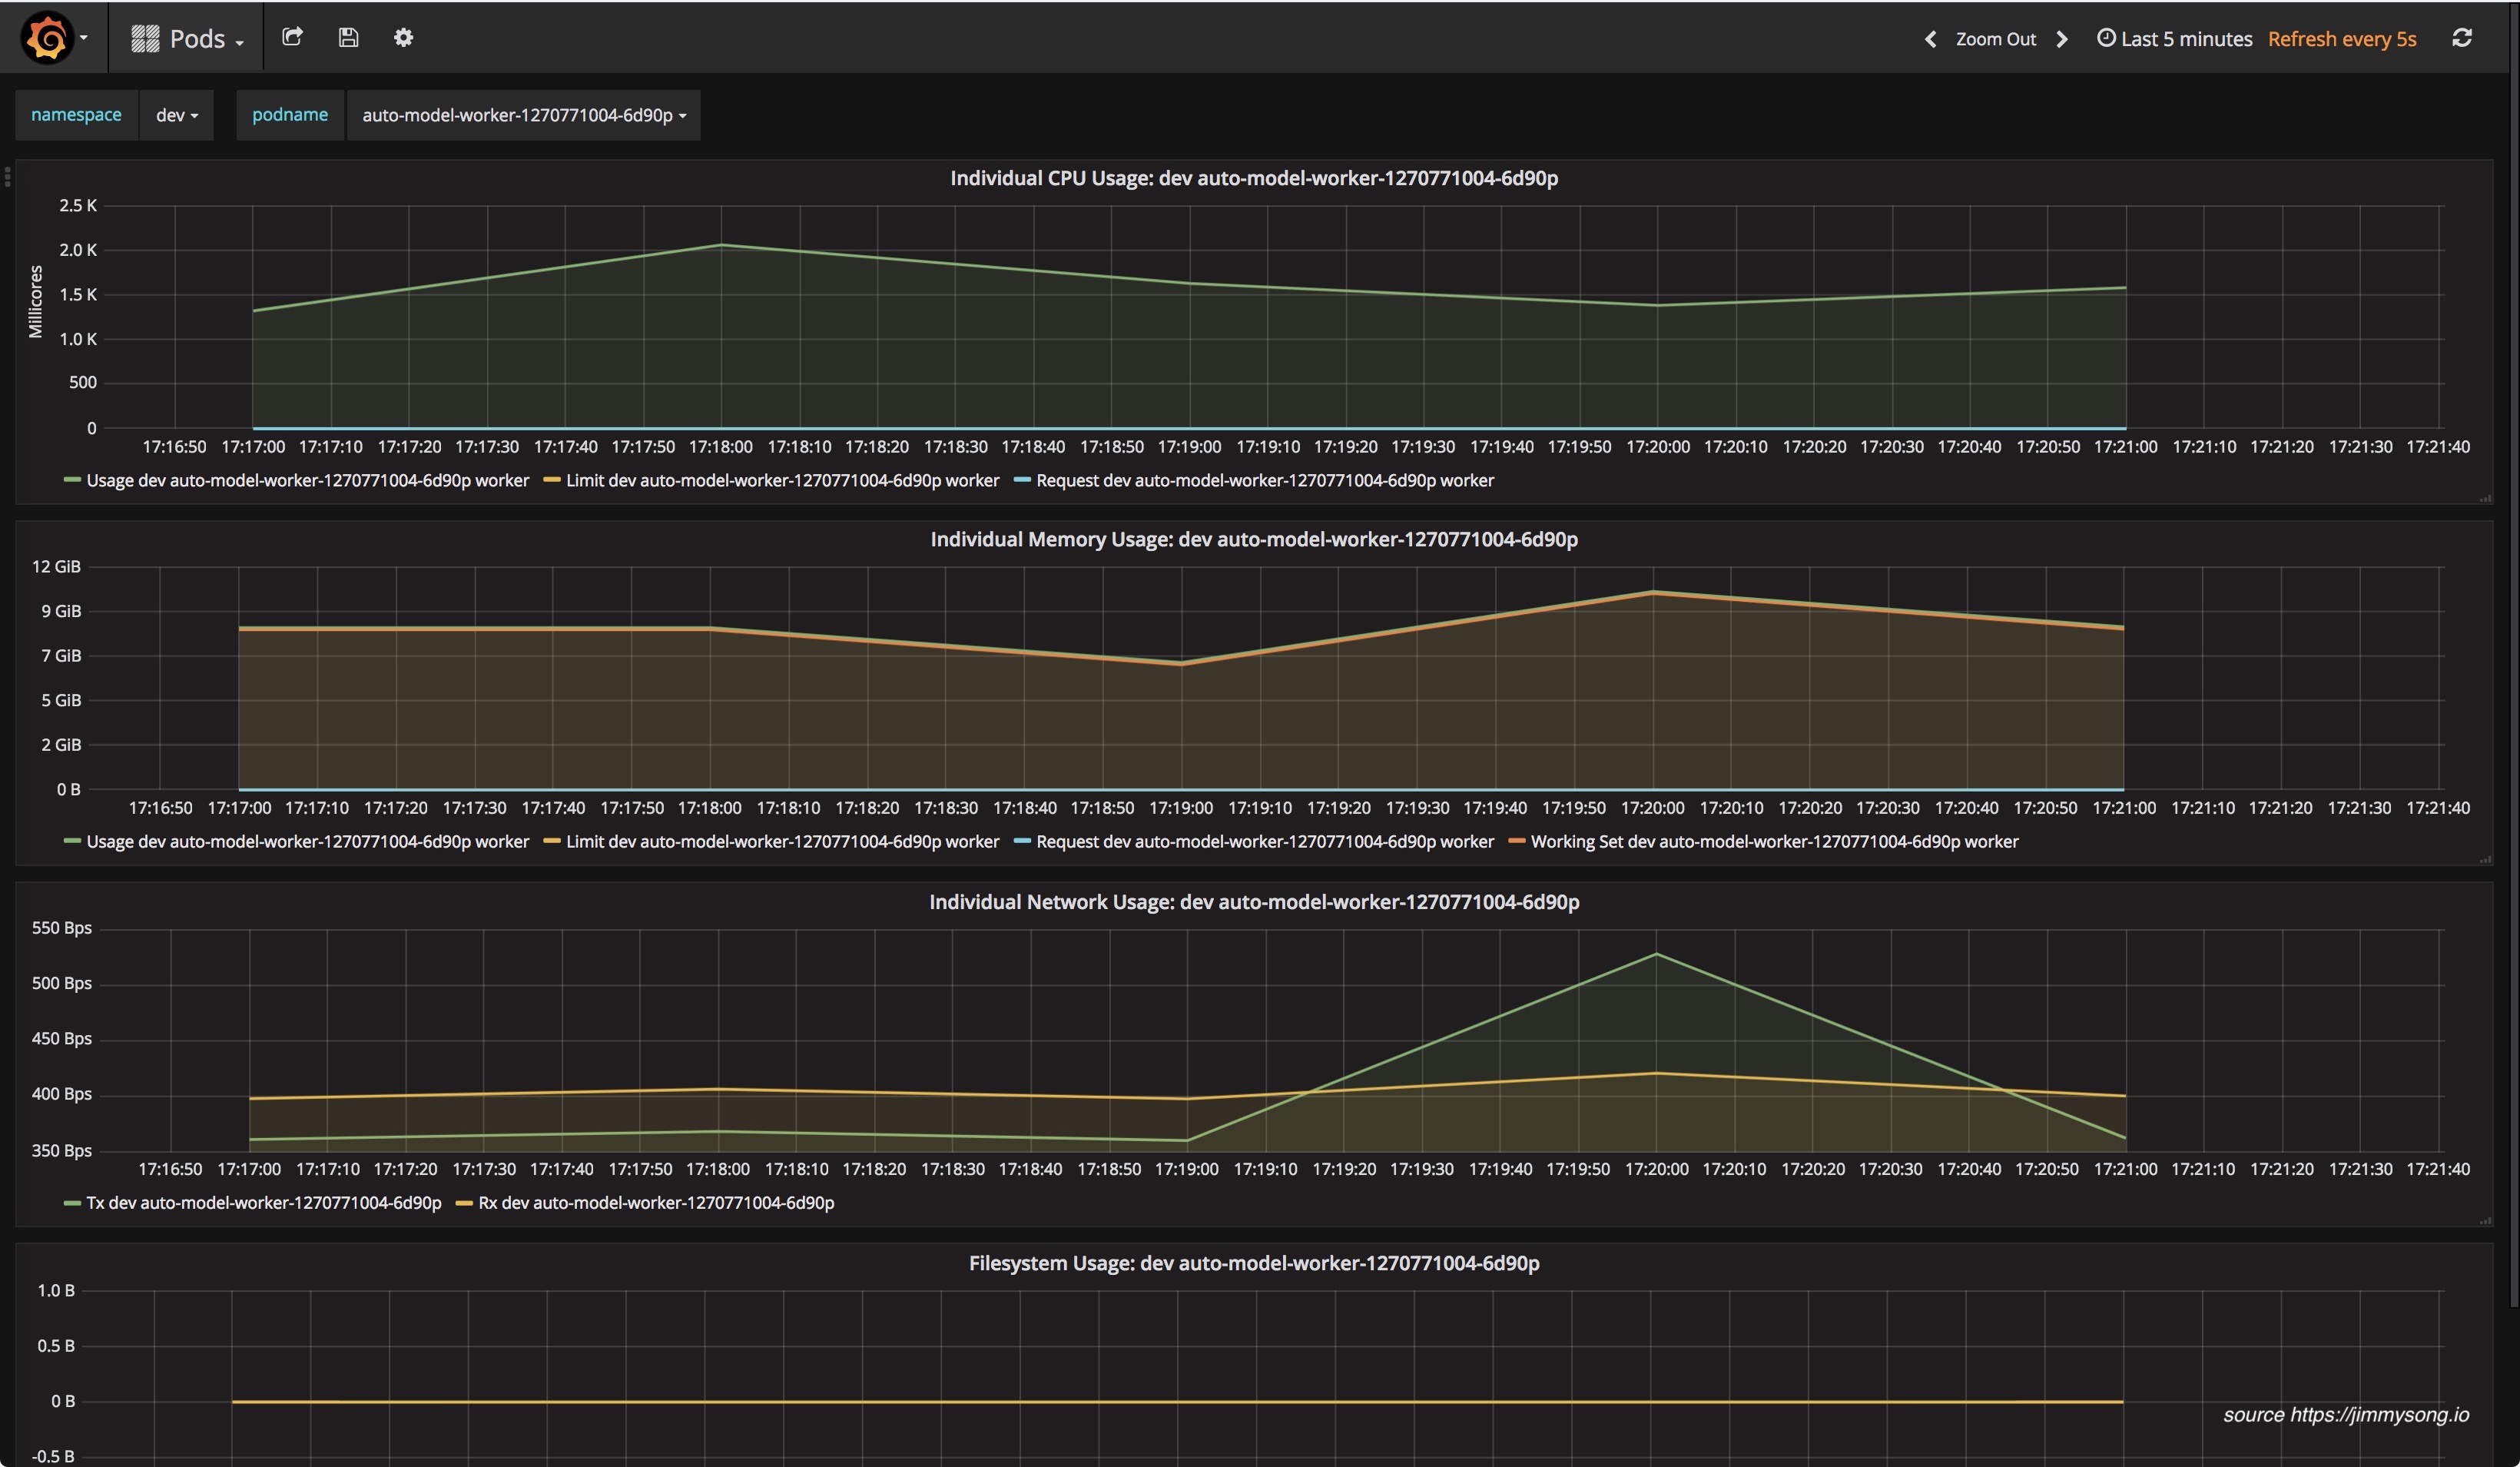Shift time range back with left arrow

[x=1930, y=39]
